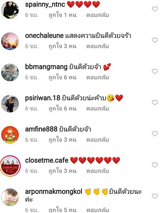Open the username link bbmangmang
This screenshot has height=213, width=162.
pyautogui.click(x=46, y=67)
